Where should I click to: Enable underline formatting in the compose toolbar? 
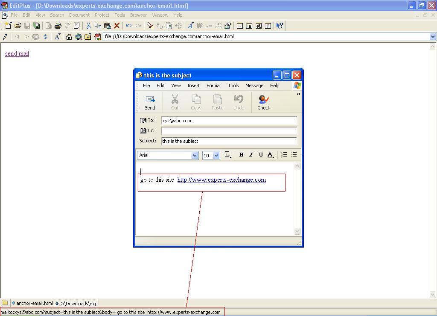coord(261,155)
